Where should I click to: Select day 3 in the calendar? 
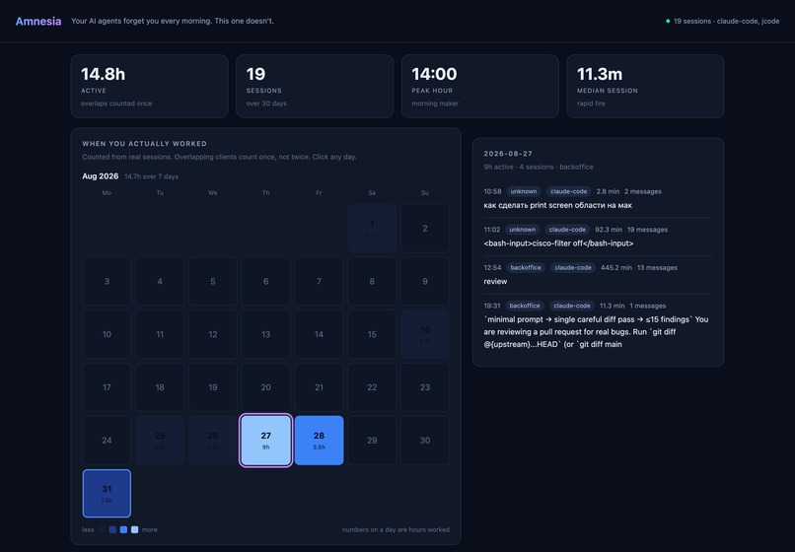[x=107, y=281]
